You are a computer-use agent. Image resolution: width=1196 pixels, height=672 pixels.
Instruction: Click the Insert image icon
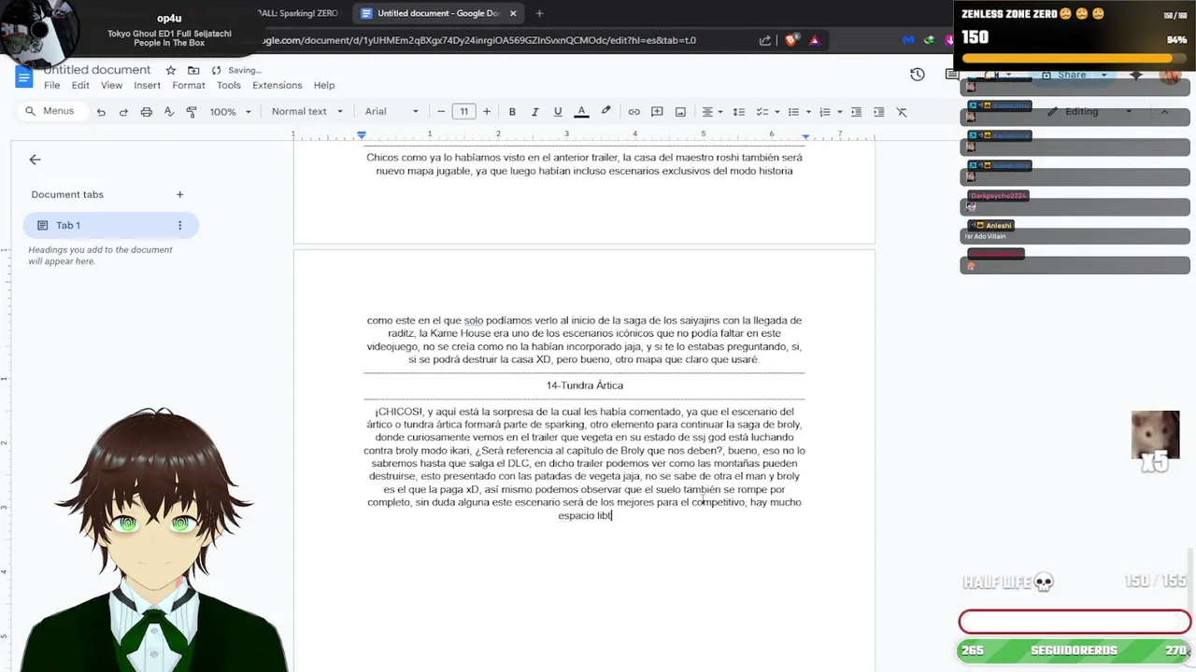680,112
